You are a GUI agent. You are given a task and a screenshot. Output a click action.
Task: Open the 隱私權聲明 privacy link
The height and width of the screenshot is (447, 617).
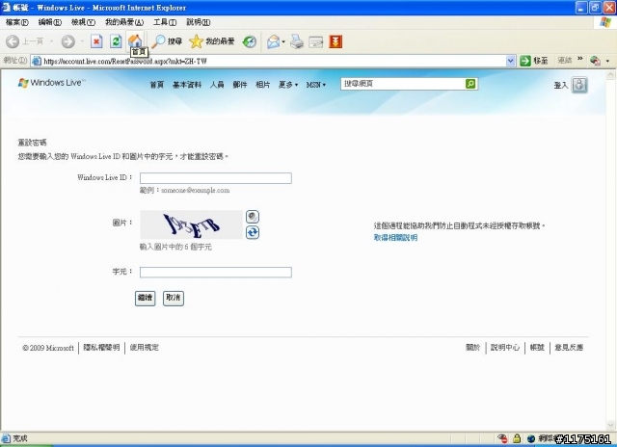(101, 348)
